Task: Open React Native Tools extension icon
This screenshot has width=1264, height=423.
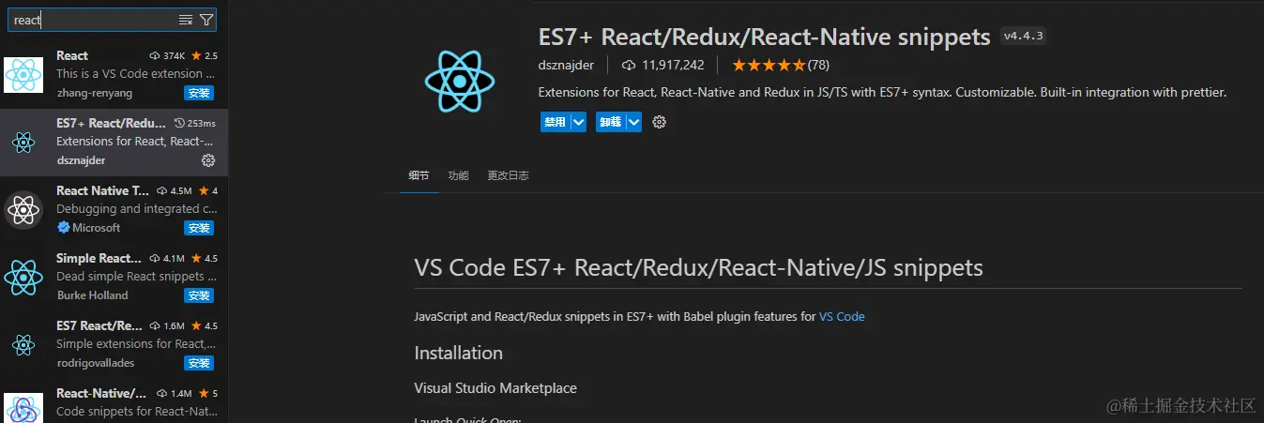Action: coord(23,210)
